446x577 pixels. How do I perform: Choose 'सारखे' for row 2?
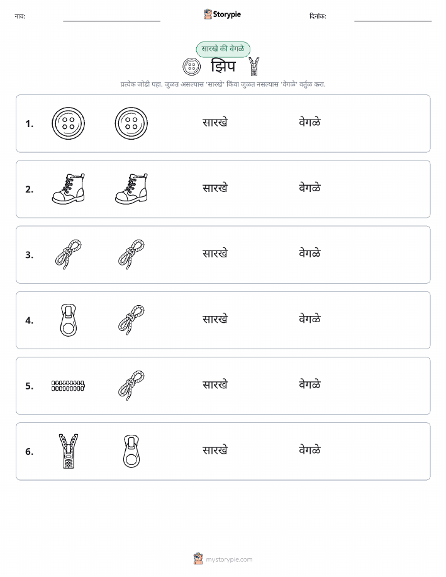(215, 188)
